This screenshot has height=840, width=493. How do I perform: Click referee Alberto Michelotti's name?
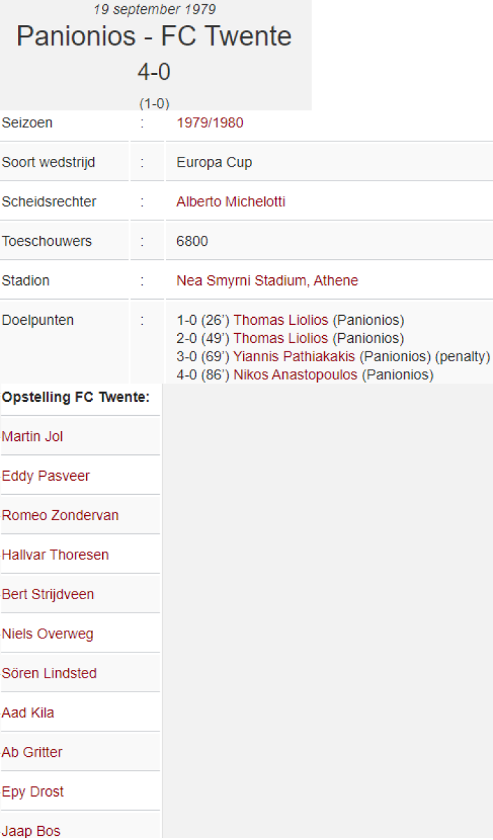click(230, 202)
